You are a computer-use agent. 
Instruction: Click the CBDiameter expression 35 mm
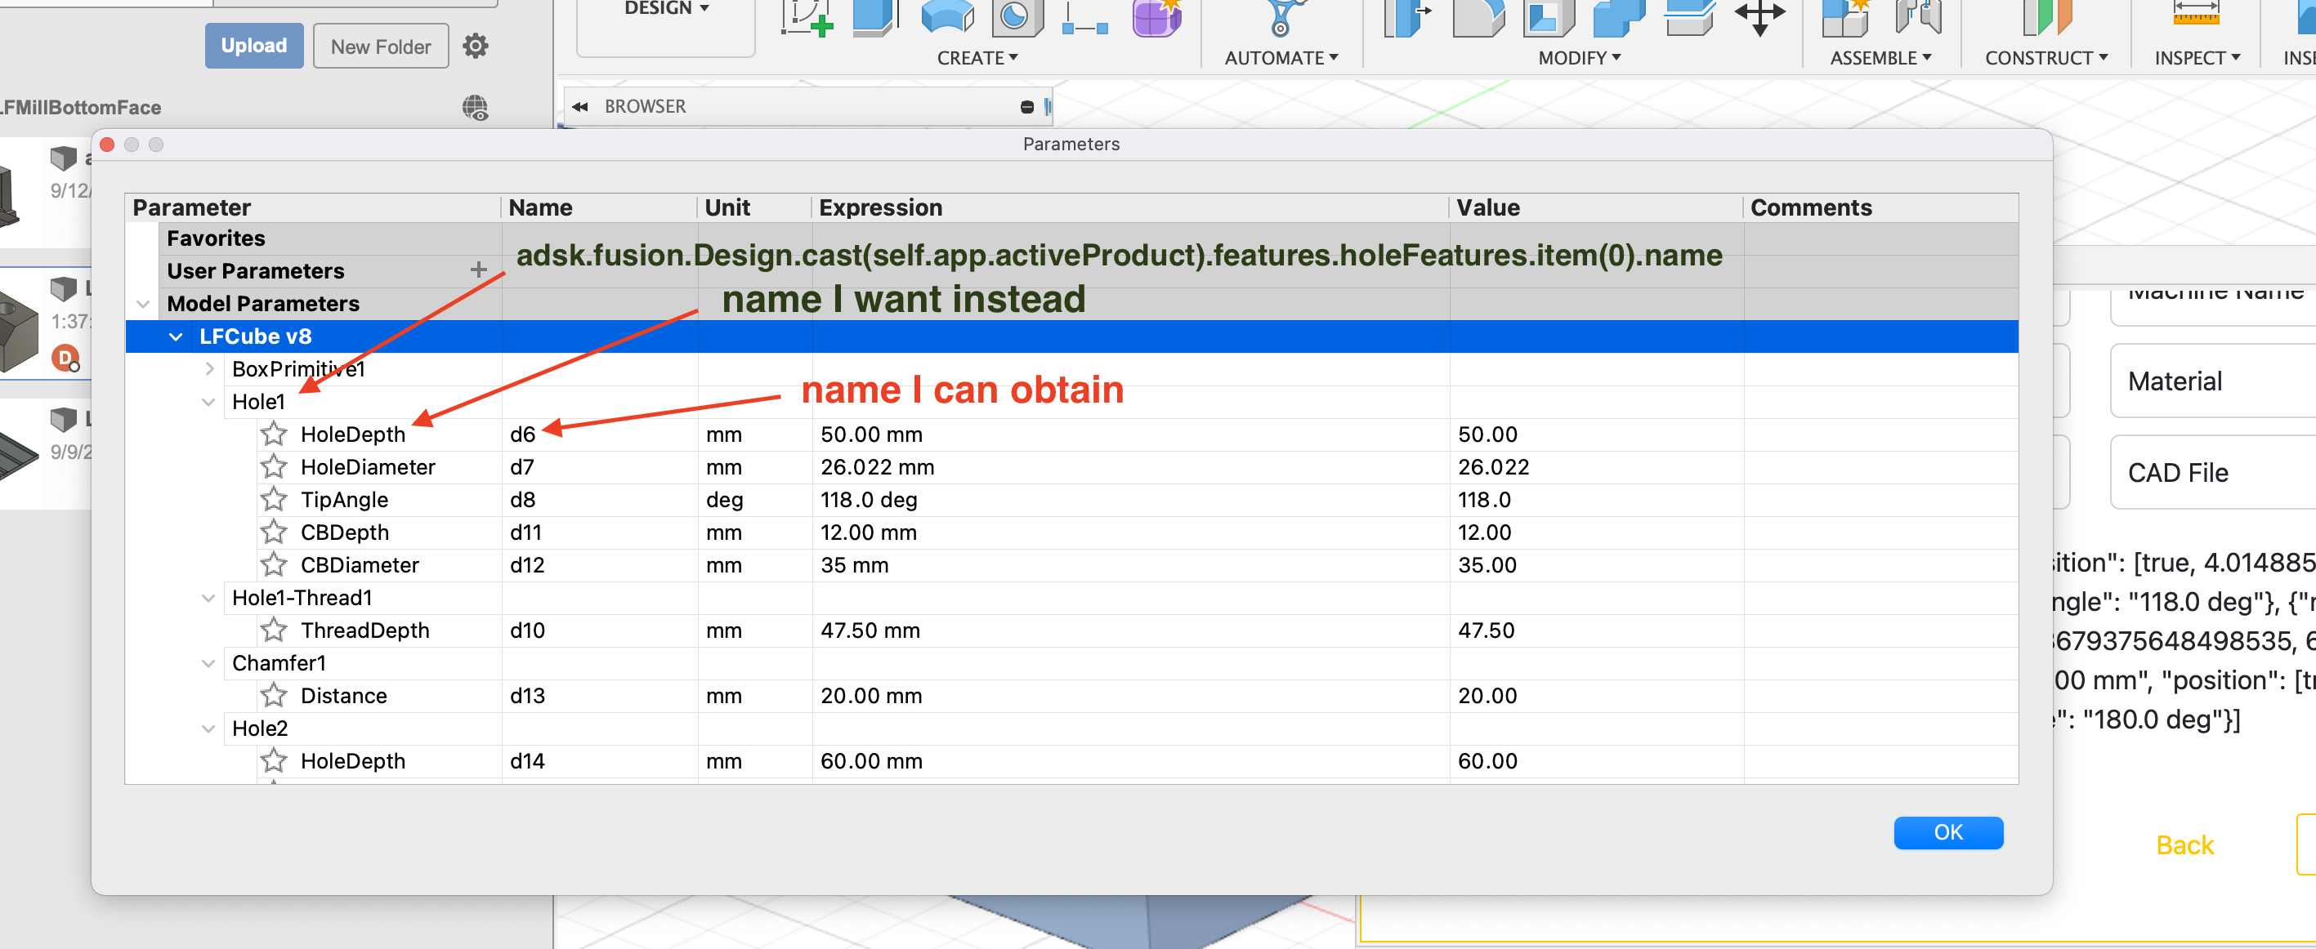(854, 565)
